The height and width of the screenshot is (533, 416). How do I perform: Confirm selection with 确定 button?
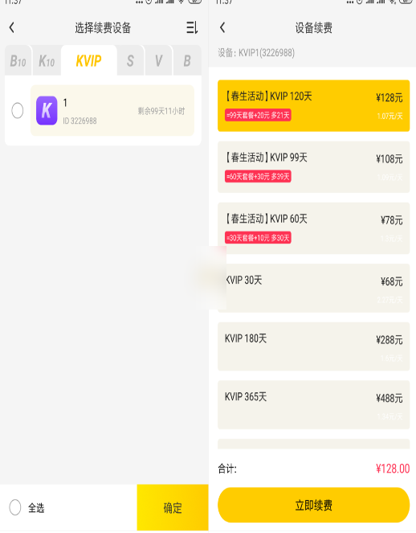tap(173, 507)
